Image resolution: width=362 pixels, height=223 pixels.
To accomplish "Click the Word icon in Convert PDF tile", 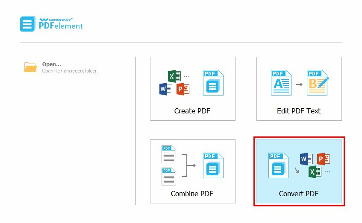I will coord(306,159).
